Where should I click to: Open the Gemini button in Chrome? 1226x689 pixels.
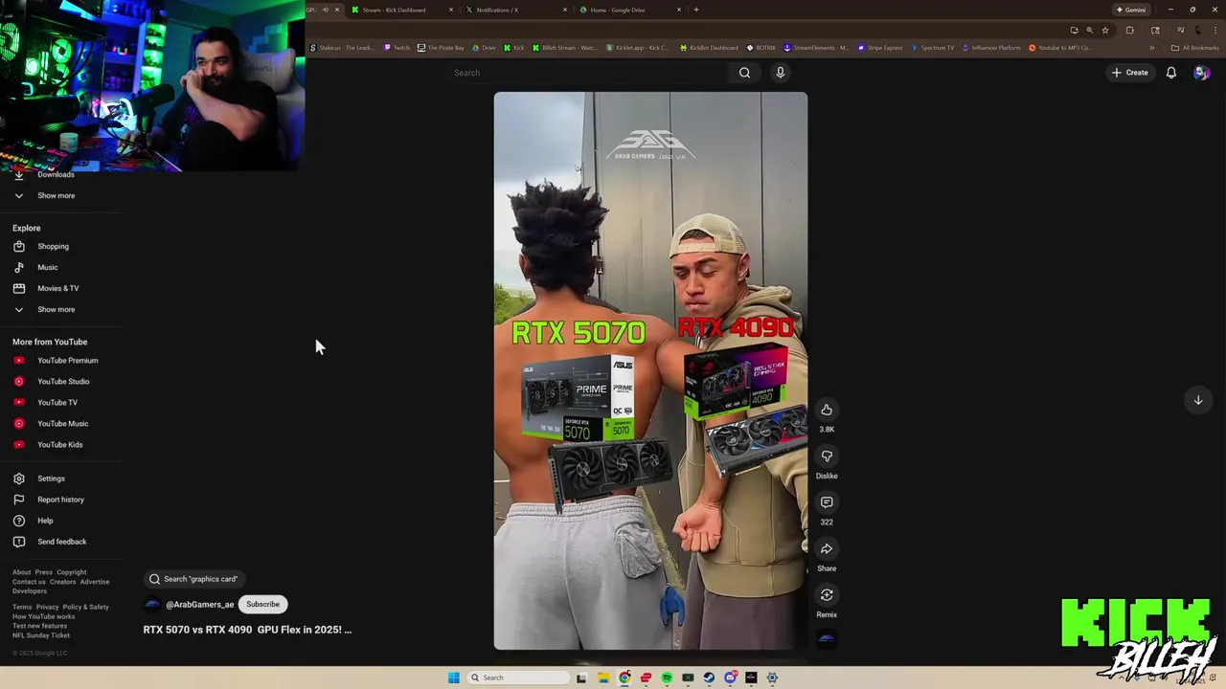[1130, 10]
